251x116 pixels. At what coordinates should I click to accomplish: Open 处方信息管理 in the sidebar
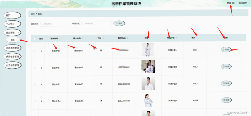13,65
